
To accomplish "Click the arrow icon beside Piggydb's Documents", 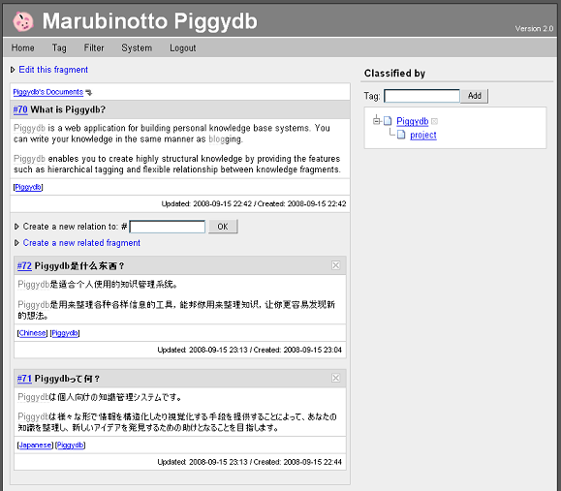I will (x=89, y=92).
